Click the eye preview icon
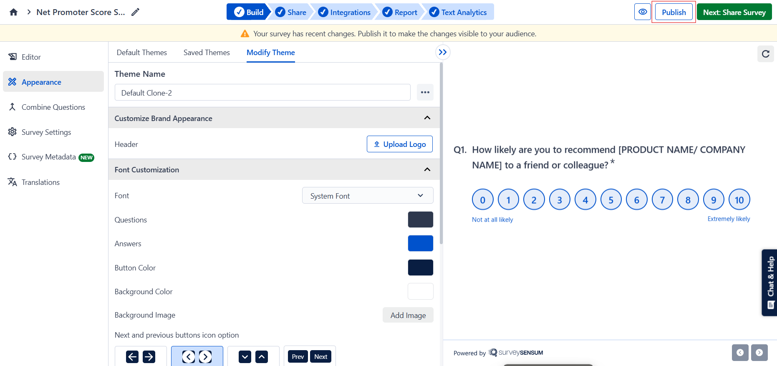Screen dimensions: 777x366 (643, 12)
